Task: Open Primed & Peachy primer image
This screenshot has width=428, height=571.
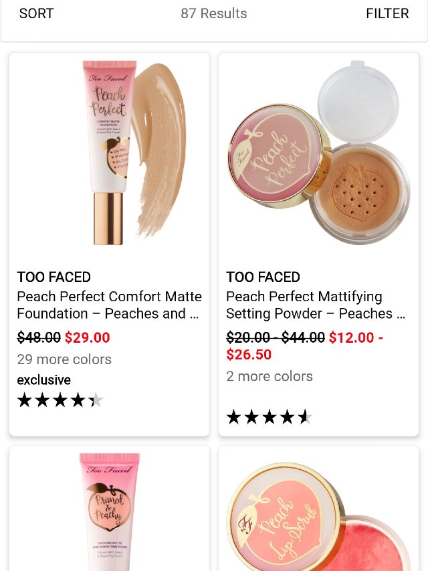Action: 109,511
